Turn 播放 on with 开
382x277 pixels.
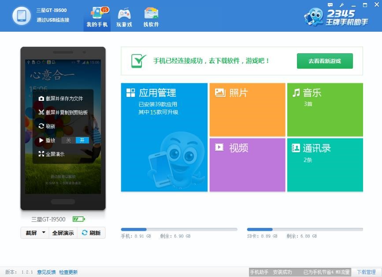click(82, 140)
